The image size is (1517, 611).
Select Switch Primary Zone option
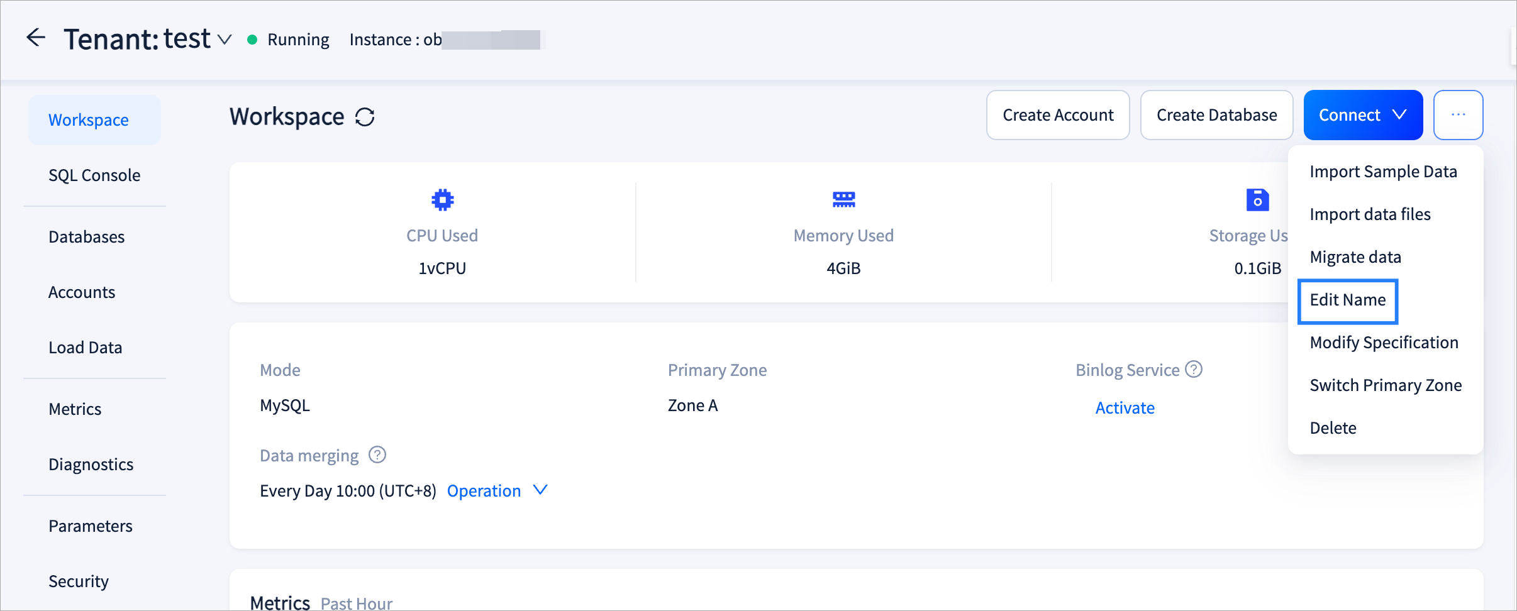click(x=1386, y=385)
